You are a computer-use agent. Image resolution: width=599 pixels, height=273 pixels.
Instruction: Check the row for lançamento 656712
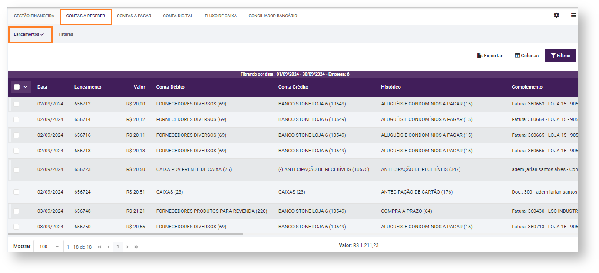[16, 104]
